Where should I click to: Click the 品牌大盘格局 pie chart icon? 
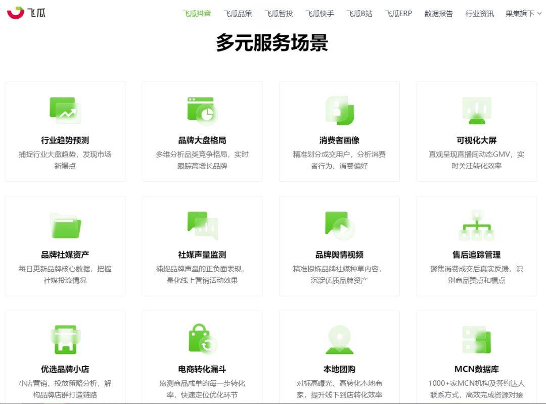[x=202, y=111]
